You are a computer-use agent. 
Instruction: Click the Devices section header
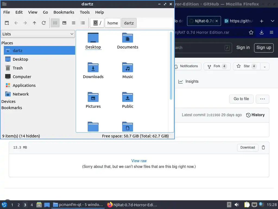tap(8, 102)
